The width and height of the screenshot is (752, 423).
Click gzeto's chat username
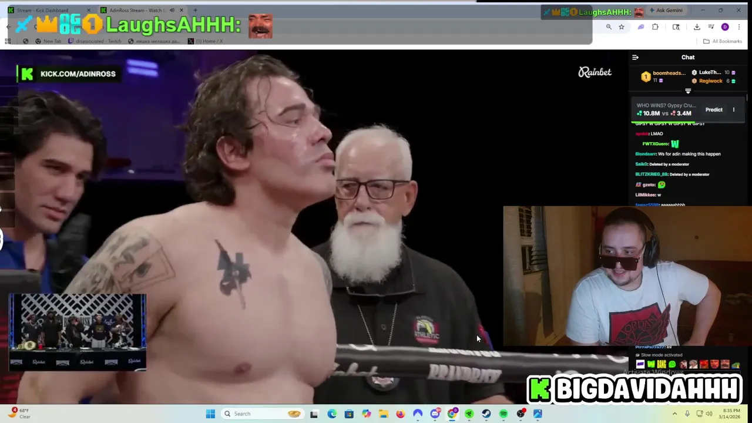tap(649, 184)
